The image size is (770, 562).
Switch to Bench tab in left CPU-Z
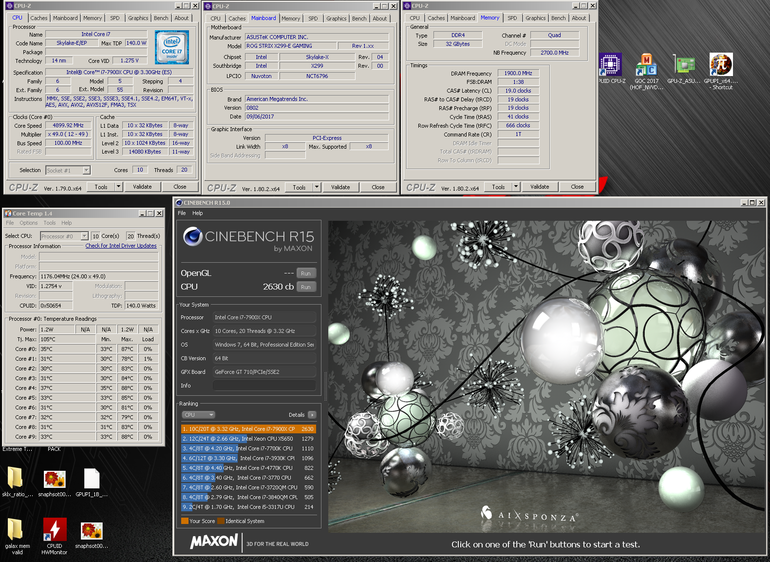click(x=161, y=18)
